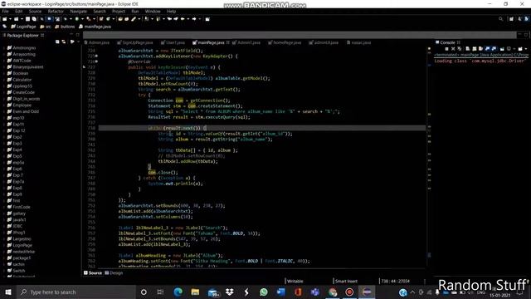
Task: Click mainPage.java in the breadcrumb
Action: pos(95,27)
